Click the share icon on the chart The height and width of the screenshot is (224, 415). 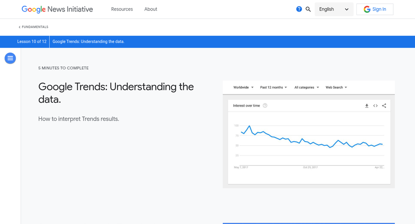pyautogui.click(x=384, y=106)
